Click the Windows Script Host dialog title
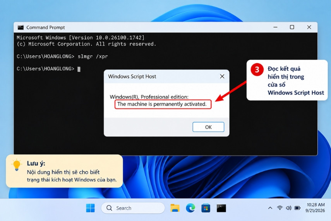 [132, 76]
